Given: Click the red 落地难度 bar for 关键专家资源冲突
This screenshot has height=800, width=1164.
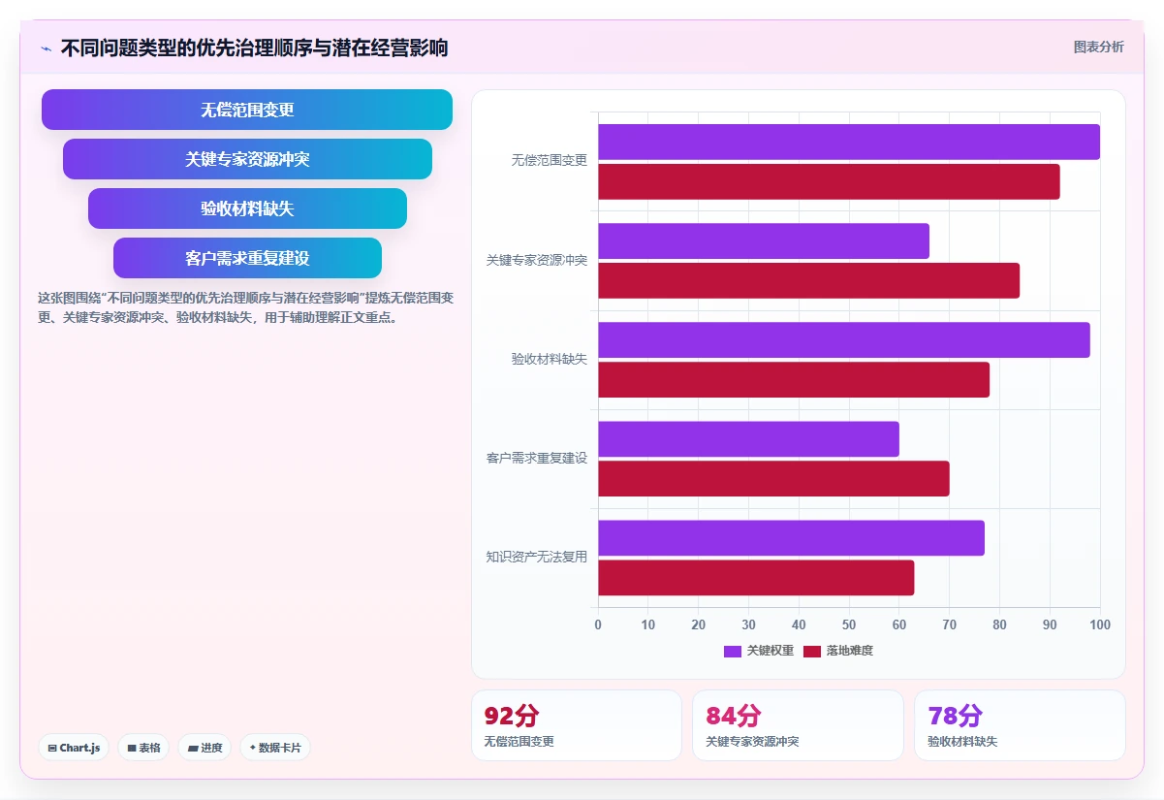Looking at the screenshot, I should 808,281.
